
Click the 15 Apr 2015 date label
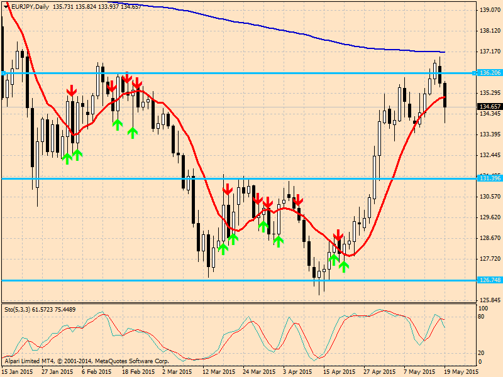coord(340,372)
